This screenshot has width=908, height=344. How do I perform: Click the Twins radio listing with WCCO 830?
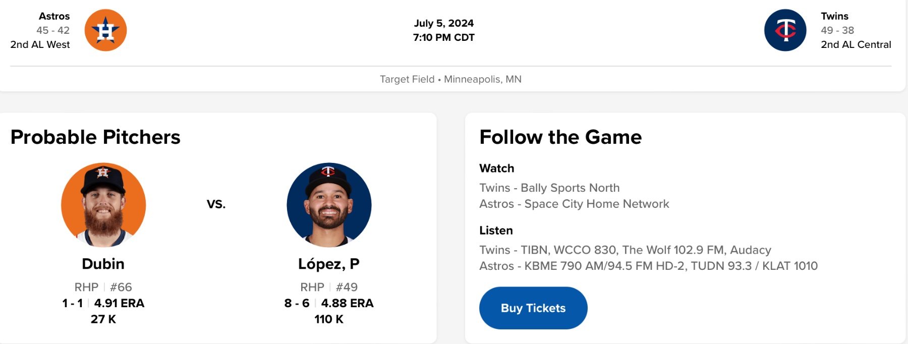(x=625, y=250)
